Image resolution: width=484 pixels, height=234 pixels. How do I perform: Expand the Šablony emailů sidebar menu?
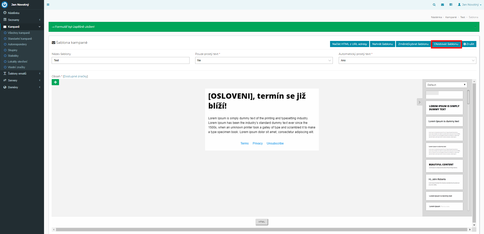coord(22,74)
